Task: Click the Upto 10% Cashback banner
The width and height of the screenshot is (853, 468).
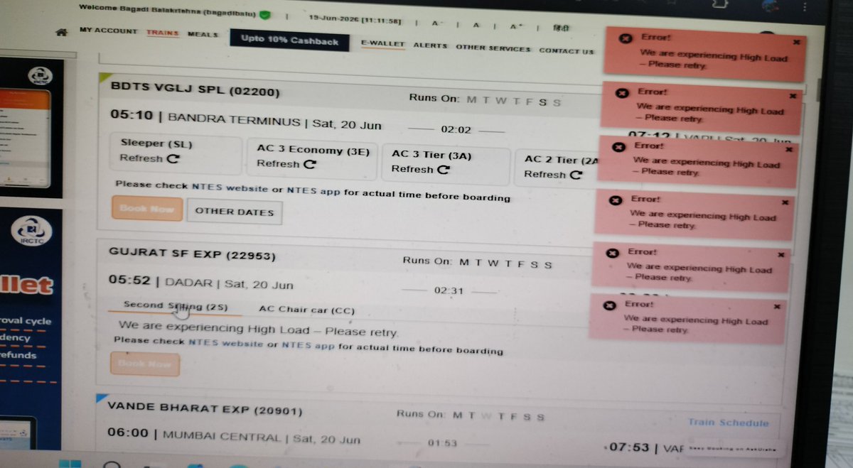Action: pyautogui.click(x=290, y=40)
